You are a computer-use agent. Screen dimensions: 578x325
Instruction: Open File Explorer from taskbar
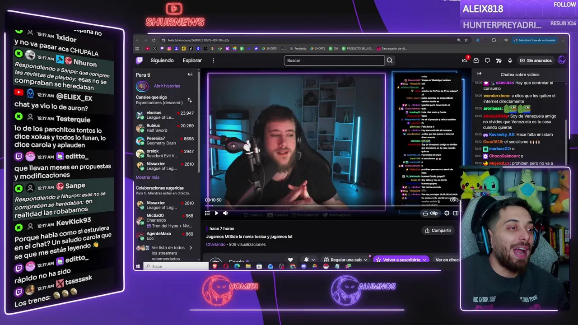coord(248,266)
